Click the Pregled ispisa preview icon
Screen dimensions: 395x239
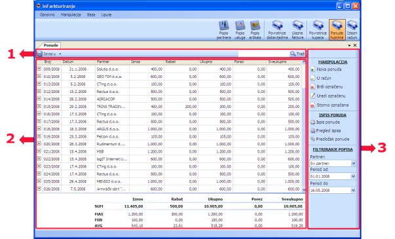click(x=312, y=131)
